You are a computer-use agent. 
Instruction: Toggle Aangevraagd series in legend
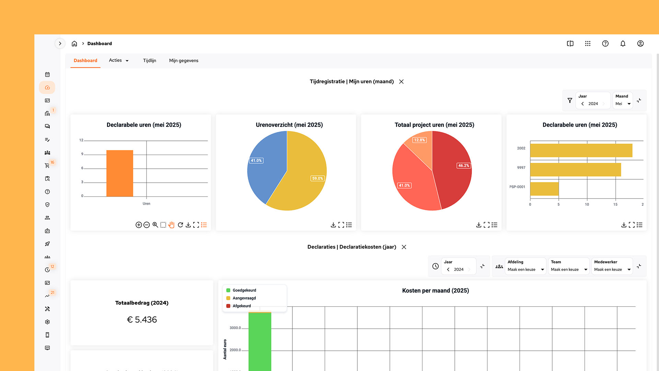pyautogui.click(x=244, y=298)
